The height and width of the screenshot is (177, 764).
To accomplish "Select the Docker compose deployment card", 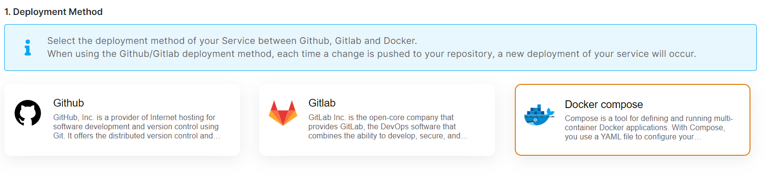I will tap(633, 120).
